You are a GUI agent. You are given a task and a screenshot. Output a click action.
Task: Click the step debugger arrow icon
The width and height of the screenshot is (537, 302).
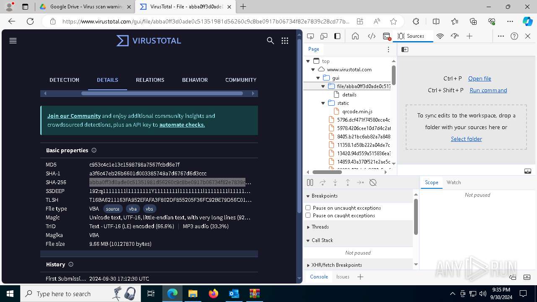360,182
